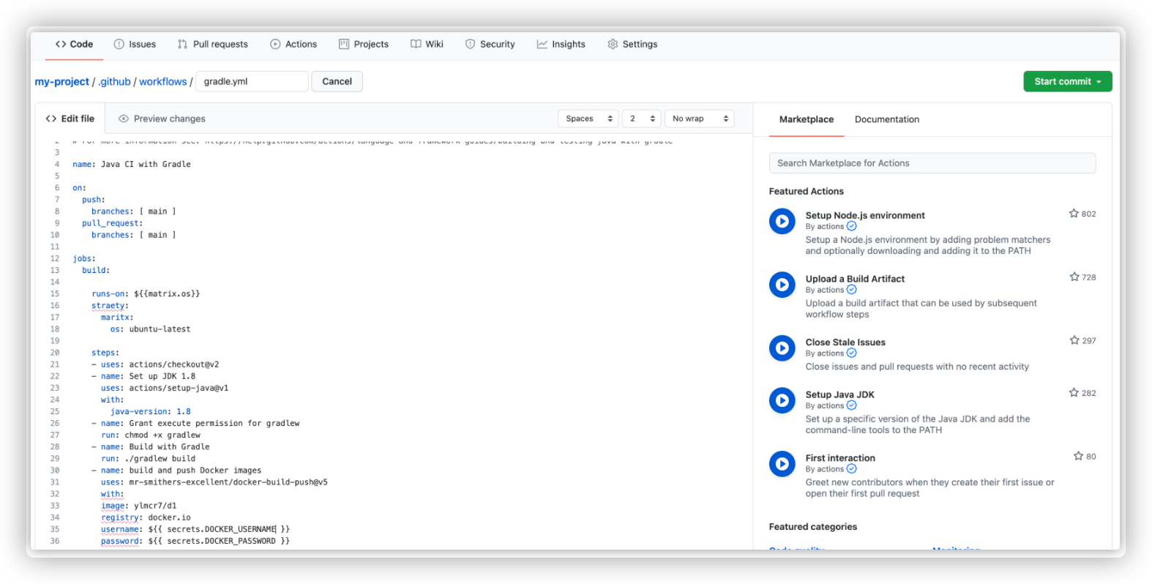Click verified badge under First interaction
Viewport: 1152px width, 584px height.
click(x=851, y=469)
